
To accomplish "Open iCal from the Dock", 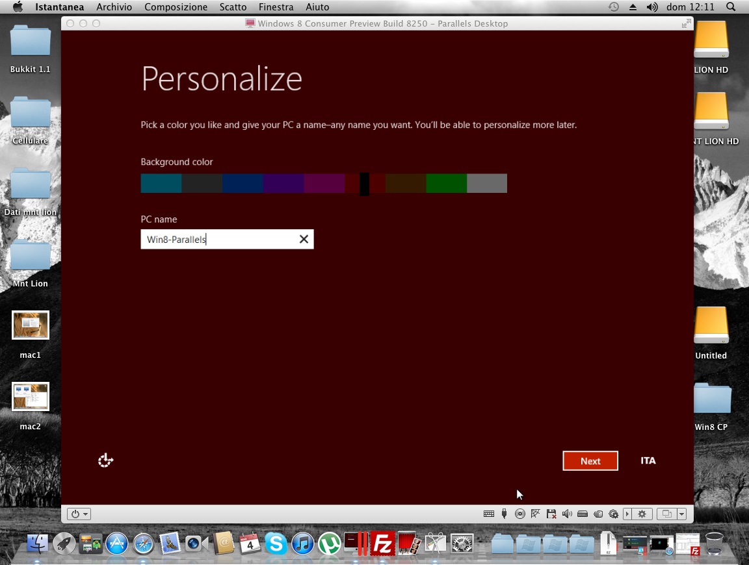I will coord(250,544).
